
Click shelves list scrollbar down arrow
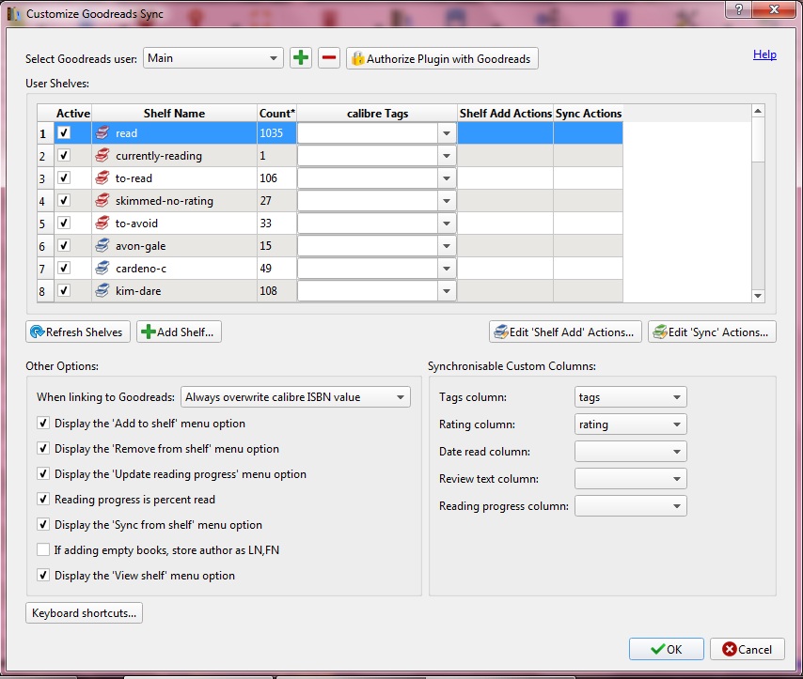758,295
